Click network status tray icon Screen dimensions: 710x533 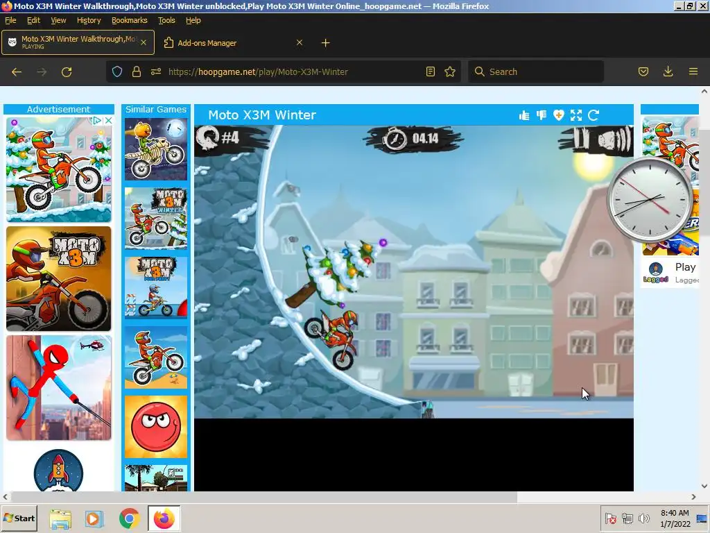pyautogui.click(x=627, y=519)
